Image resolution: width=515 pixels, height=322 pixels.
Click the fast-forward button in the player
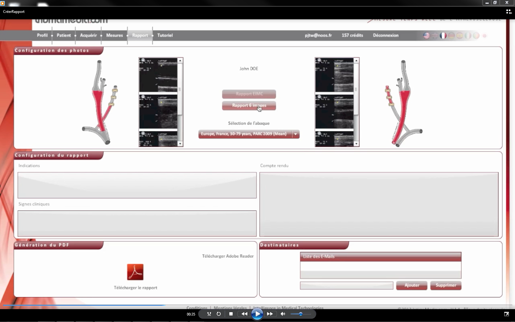(270, 314)
